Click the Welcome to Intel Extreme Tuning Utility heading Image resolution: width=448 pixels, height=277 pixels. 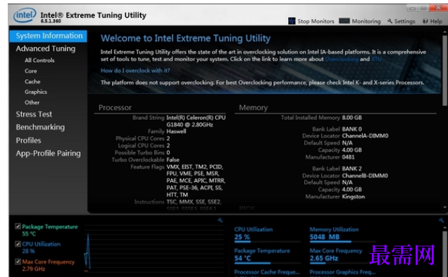coord(186,38)
